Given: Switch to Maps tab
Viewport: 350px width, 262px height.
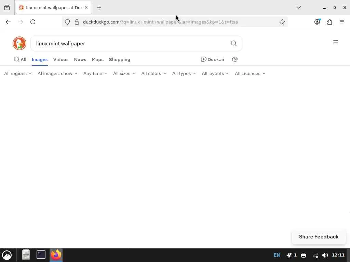Looking at the screenshot, I should pyautogui.click(x=97, y=59).
